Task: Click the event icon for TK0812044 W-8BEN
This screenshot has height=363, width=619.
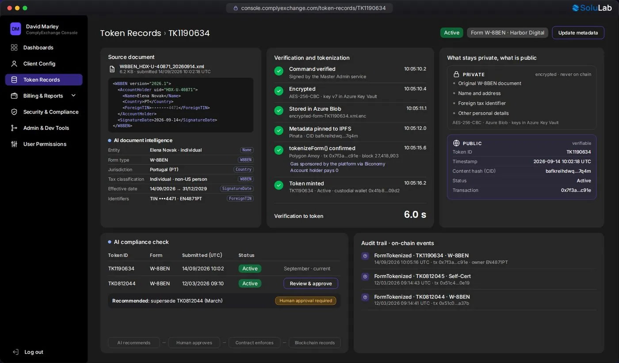Action: point(365,297)
